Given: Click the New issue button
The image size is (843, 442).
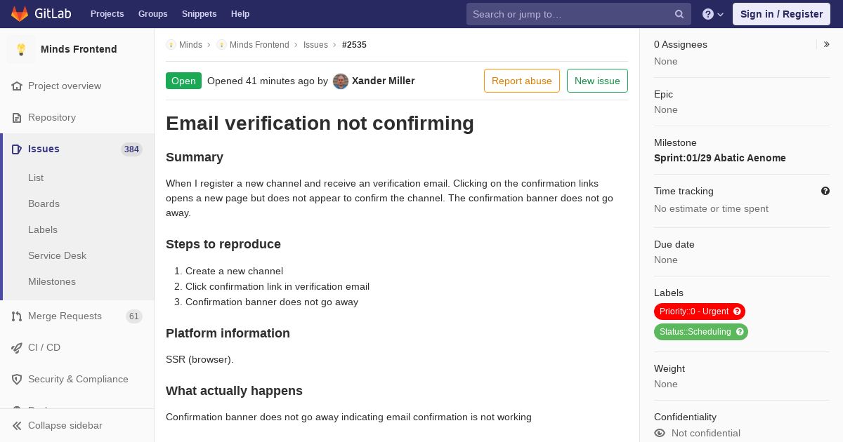Looking at the screenshot, I should (597, 81).
